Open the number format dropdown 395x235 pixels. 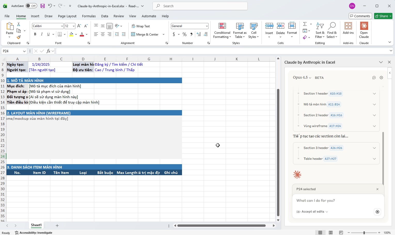pos(207,26)
